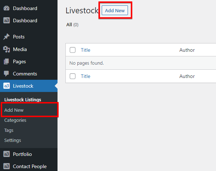Click the a3 icon next to Livestock
216x171 pixels.
pyautogui.click(x=6, y=86)
